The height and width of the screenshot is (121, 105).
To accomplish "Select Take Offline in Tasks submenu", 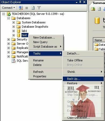I will (83, 60).
